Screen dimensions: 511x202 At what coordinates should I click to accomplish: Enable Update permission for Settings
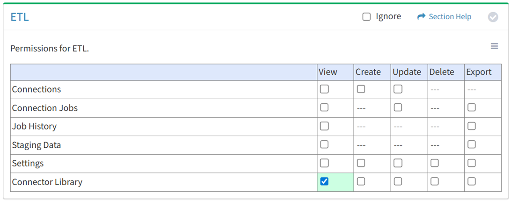(398, 163)
